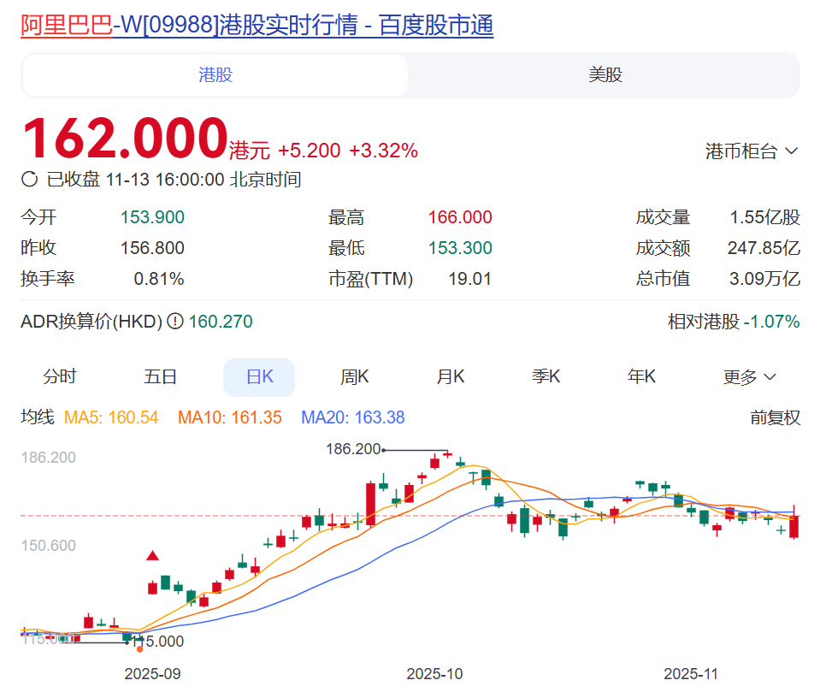This screenshot has height=698, width=826.
Task: Switch to the 美股 tab
Action: tap(605, 75)
